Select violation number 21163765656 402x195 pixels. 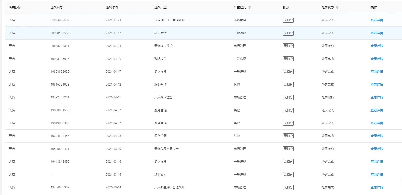pyautogui.click(x=60, y=20)
